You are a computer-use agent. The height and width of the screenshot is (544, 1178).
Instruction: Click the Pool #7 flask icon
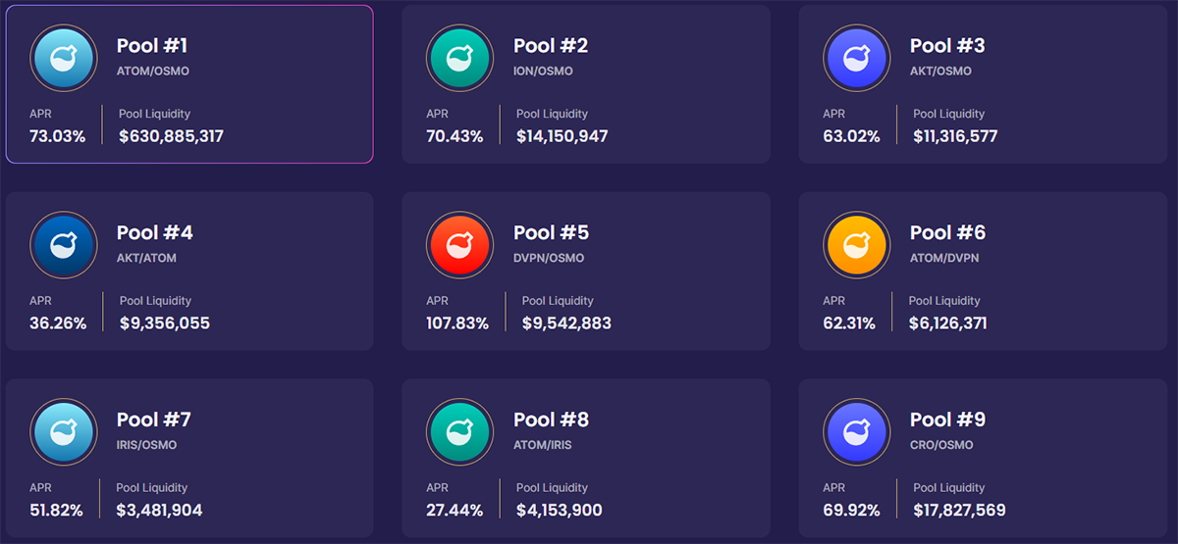pyautogui.click(x=63, y=432)
